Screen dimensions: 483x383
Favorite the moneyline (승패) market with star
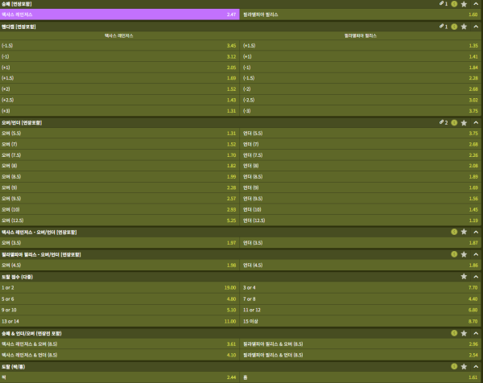pos(464,4)
